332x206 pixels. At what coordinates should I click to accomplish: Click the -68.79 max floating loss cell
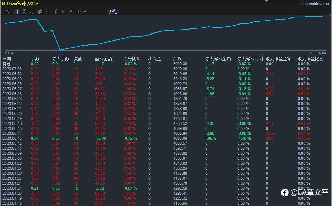click(x=211, y=138)
